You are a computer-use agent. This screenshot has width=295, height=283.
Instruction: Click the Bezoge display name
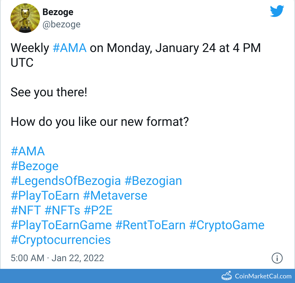[x=58, y=12]
